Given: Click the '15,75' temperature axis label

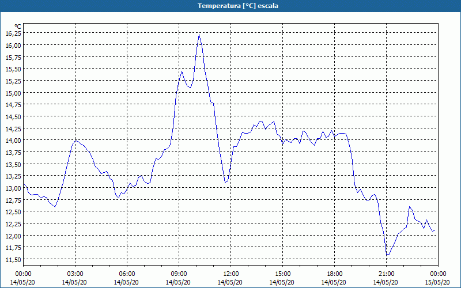Looking at the screenshot, I should pyautogui.click(x=13, y=57).
